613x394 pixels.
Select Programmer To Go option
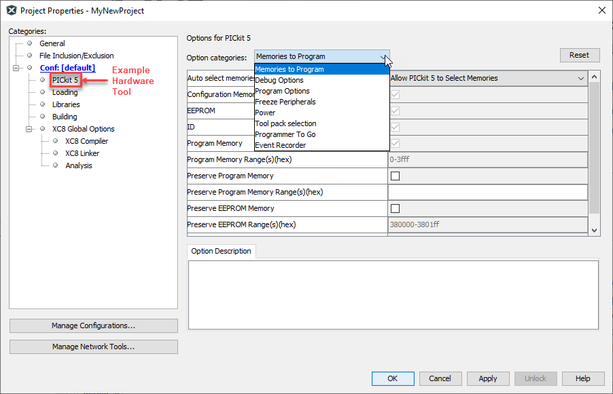[285, 134]
